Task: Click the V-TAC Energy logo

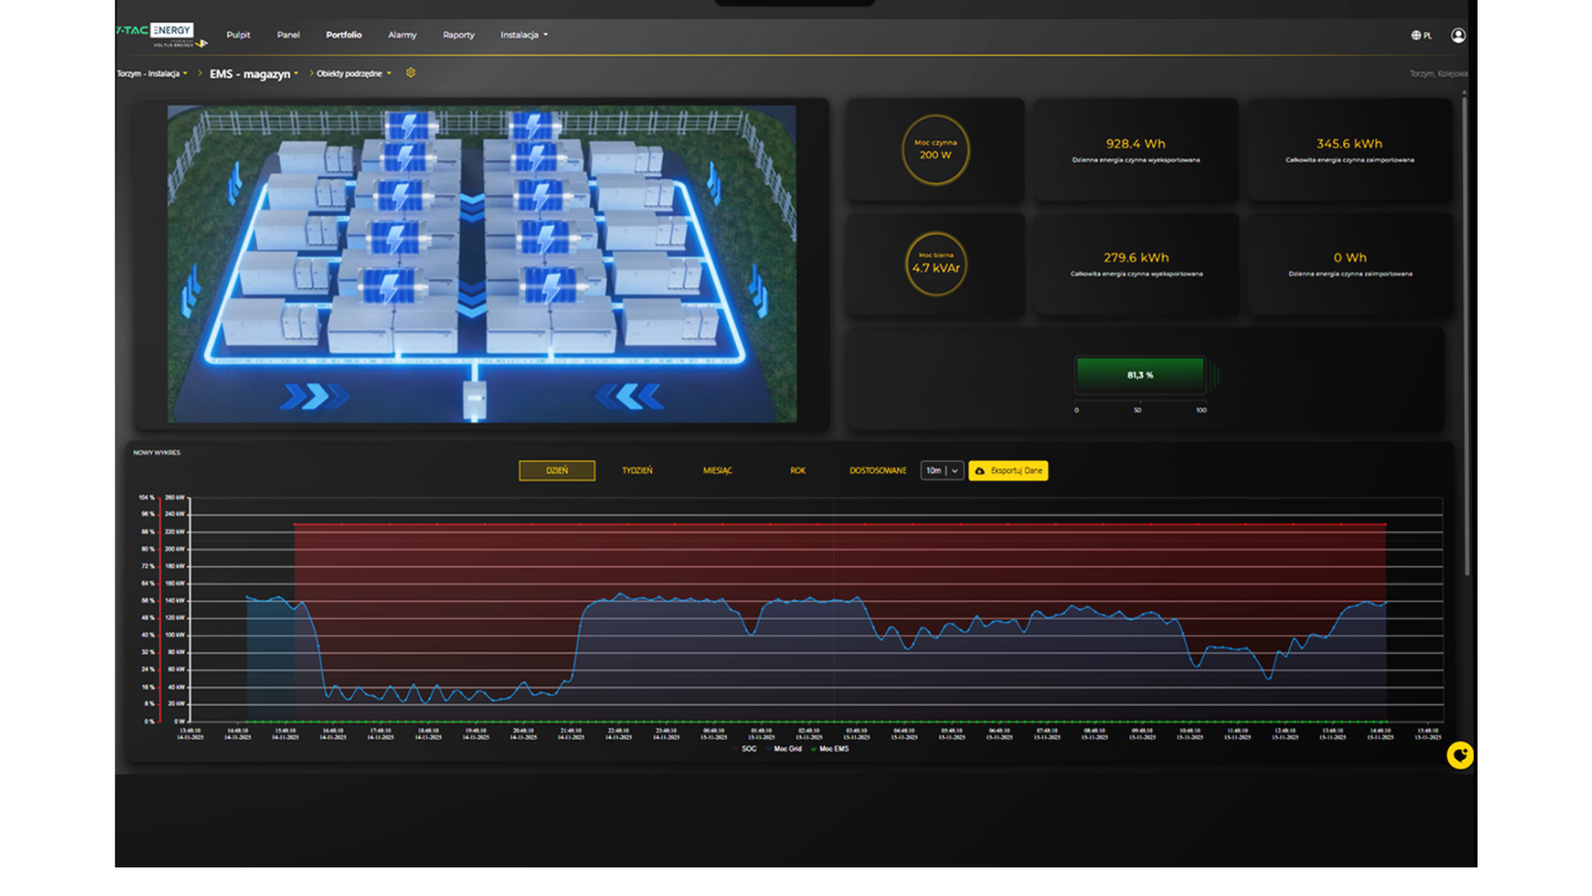Action: click(161, 35)
